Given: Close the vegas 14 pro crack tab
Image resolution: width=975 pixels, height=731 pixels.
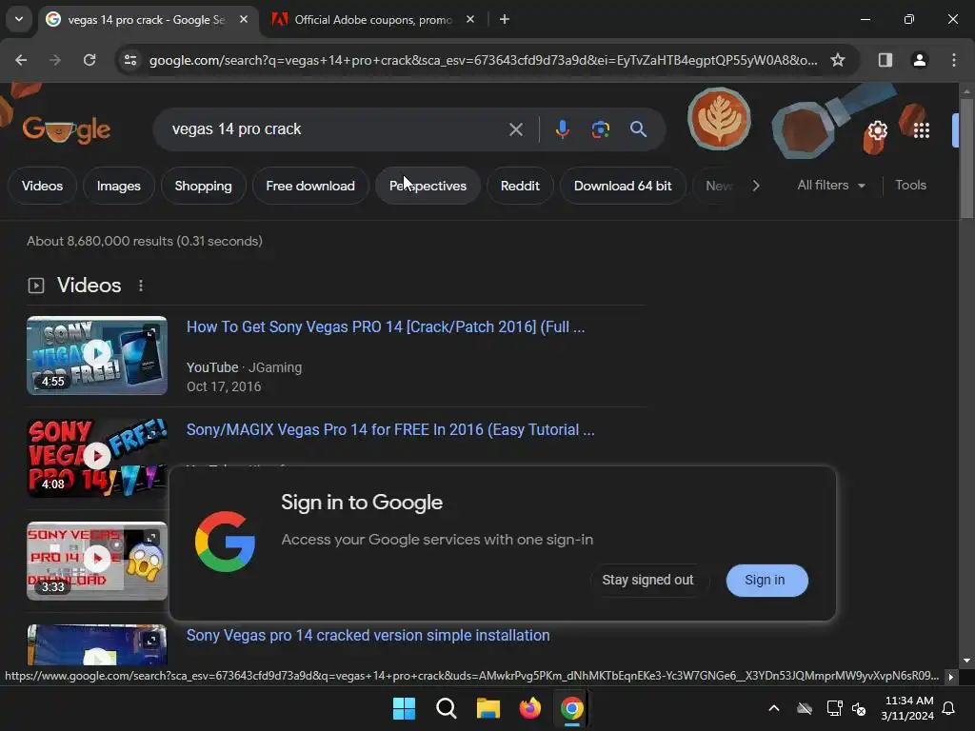Looking at the screenshot, I should pos(244,19).
